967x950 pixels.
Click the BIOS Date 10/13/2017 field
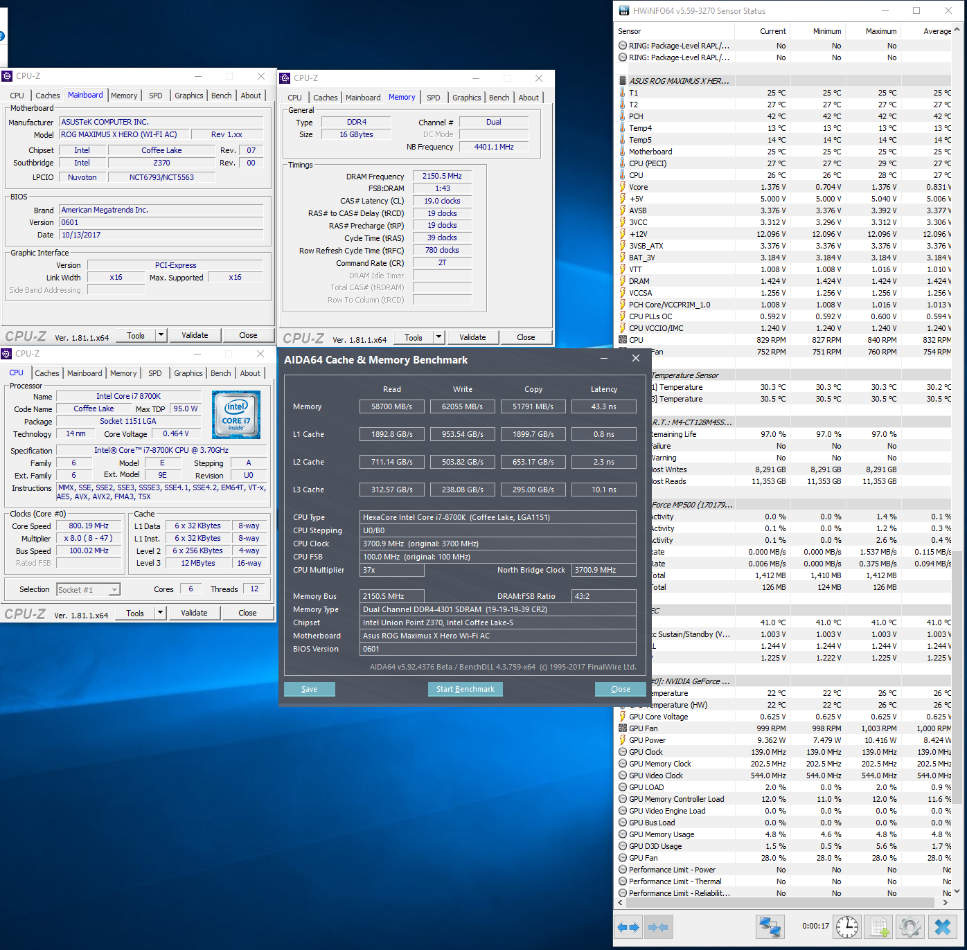point(161,235)
